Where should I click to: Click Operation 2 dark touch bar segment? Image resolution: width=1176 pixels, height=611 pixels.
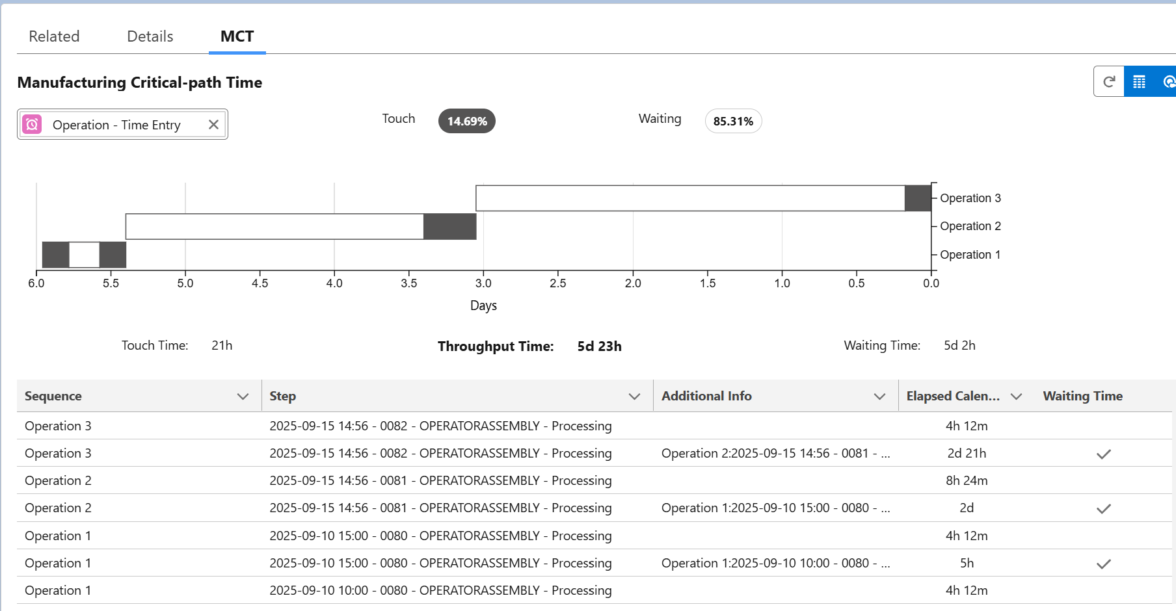click(x=449, y=226)
